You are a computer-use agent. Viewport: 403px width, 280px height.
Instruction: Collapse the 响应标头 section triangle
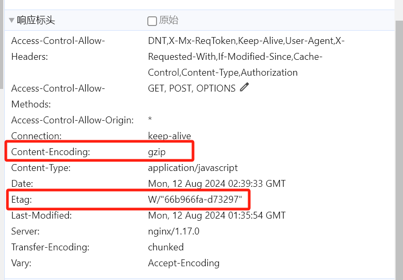[11, 20]
